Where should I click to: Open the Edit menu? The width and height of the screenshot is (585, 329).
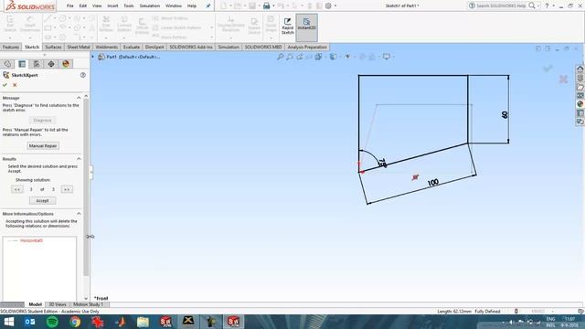click(83, 5)
